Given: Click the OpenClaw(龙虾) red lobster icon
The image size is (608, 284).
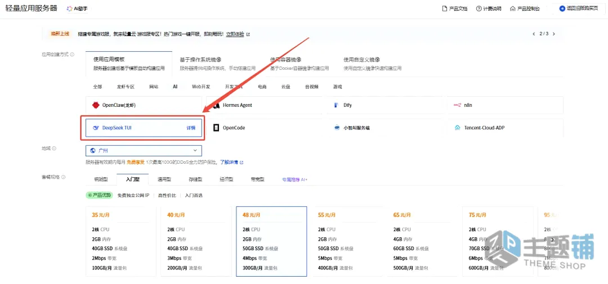Looking at the screenshot, I should (95, 105).
